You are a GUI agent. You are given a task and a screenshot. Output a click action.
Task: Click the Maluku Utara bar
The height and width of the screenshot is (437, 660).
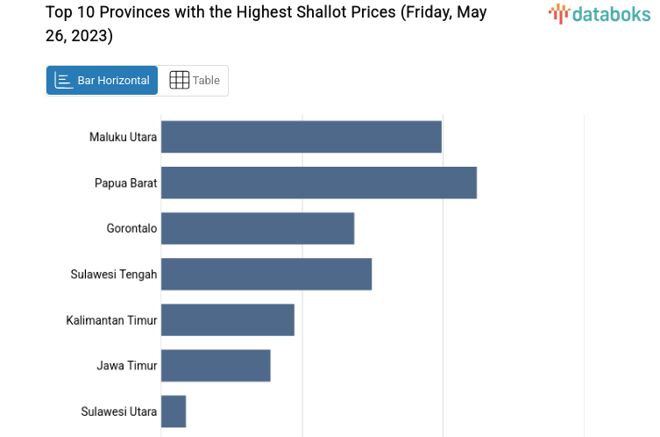[301, 137]
